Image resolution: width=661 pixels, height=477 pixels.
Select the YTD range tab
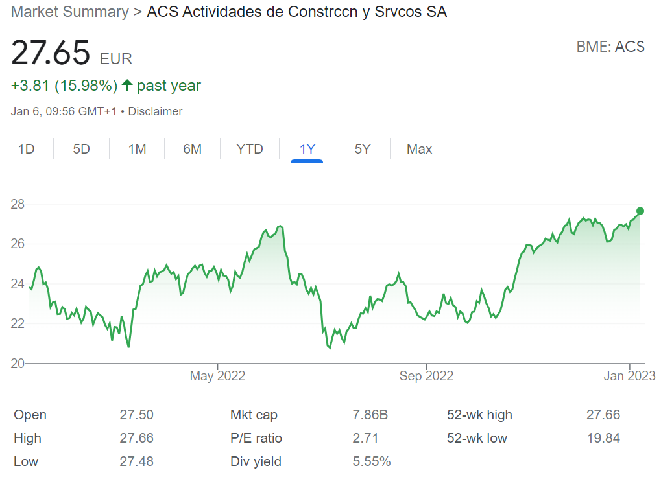[250, 149]
